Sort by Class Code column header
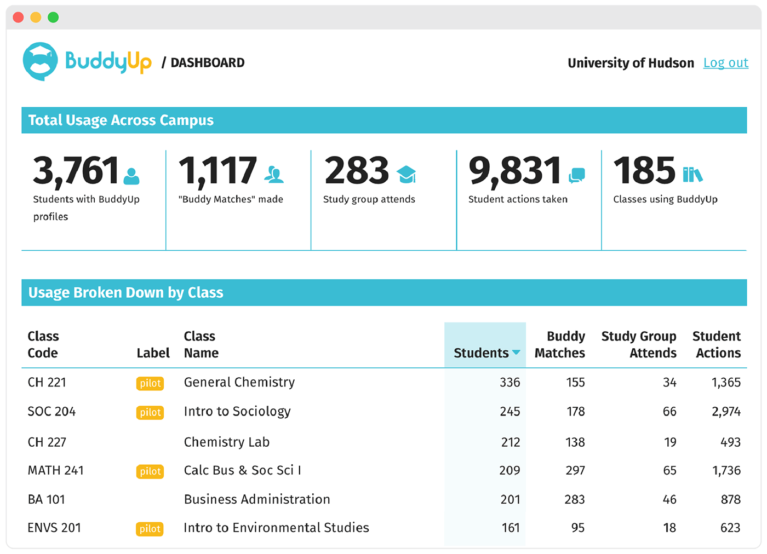 43,344
